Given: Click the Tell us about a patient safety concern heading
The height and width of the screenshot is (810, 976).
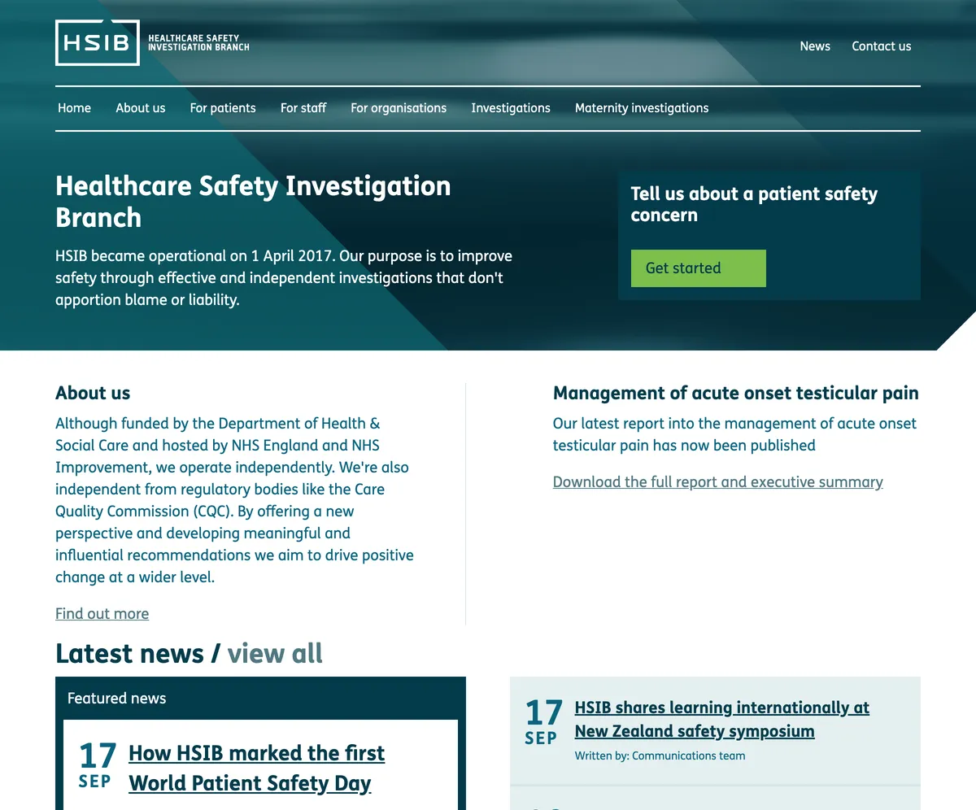Looking at the screenshot, I should pyautogui.click(x=754, y=204).
